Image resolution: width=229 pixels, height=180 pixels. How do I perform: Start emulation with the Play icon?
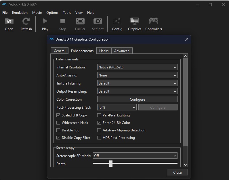coord(45,21)
